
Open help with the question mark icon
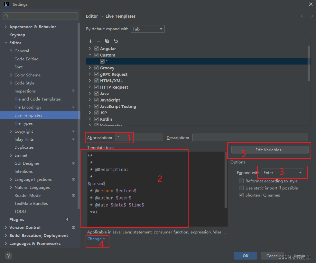(x=8, y=256)
